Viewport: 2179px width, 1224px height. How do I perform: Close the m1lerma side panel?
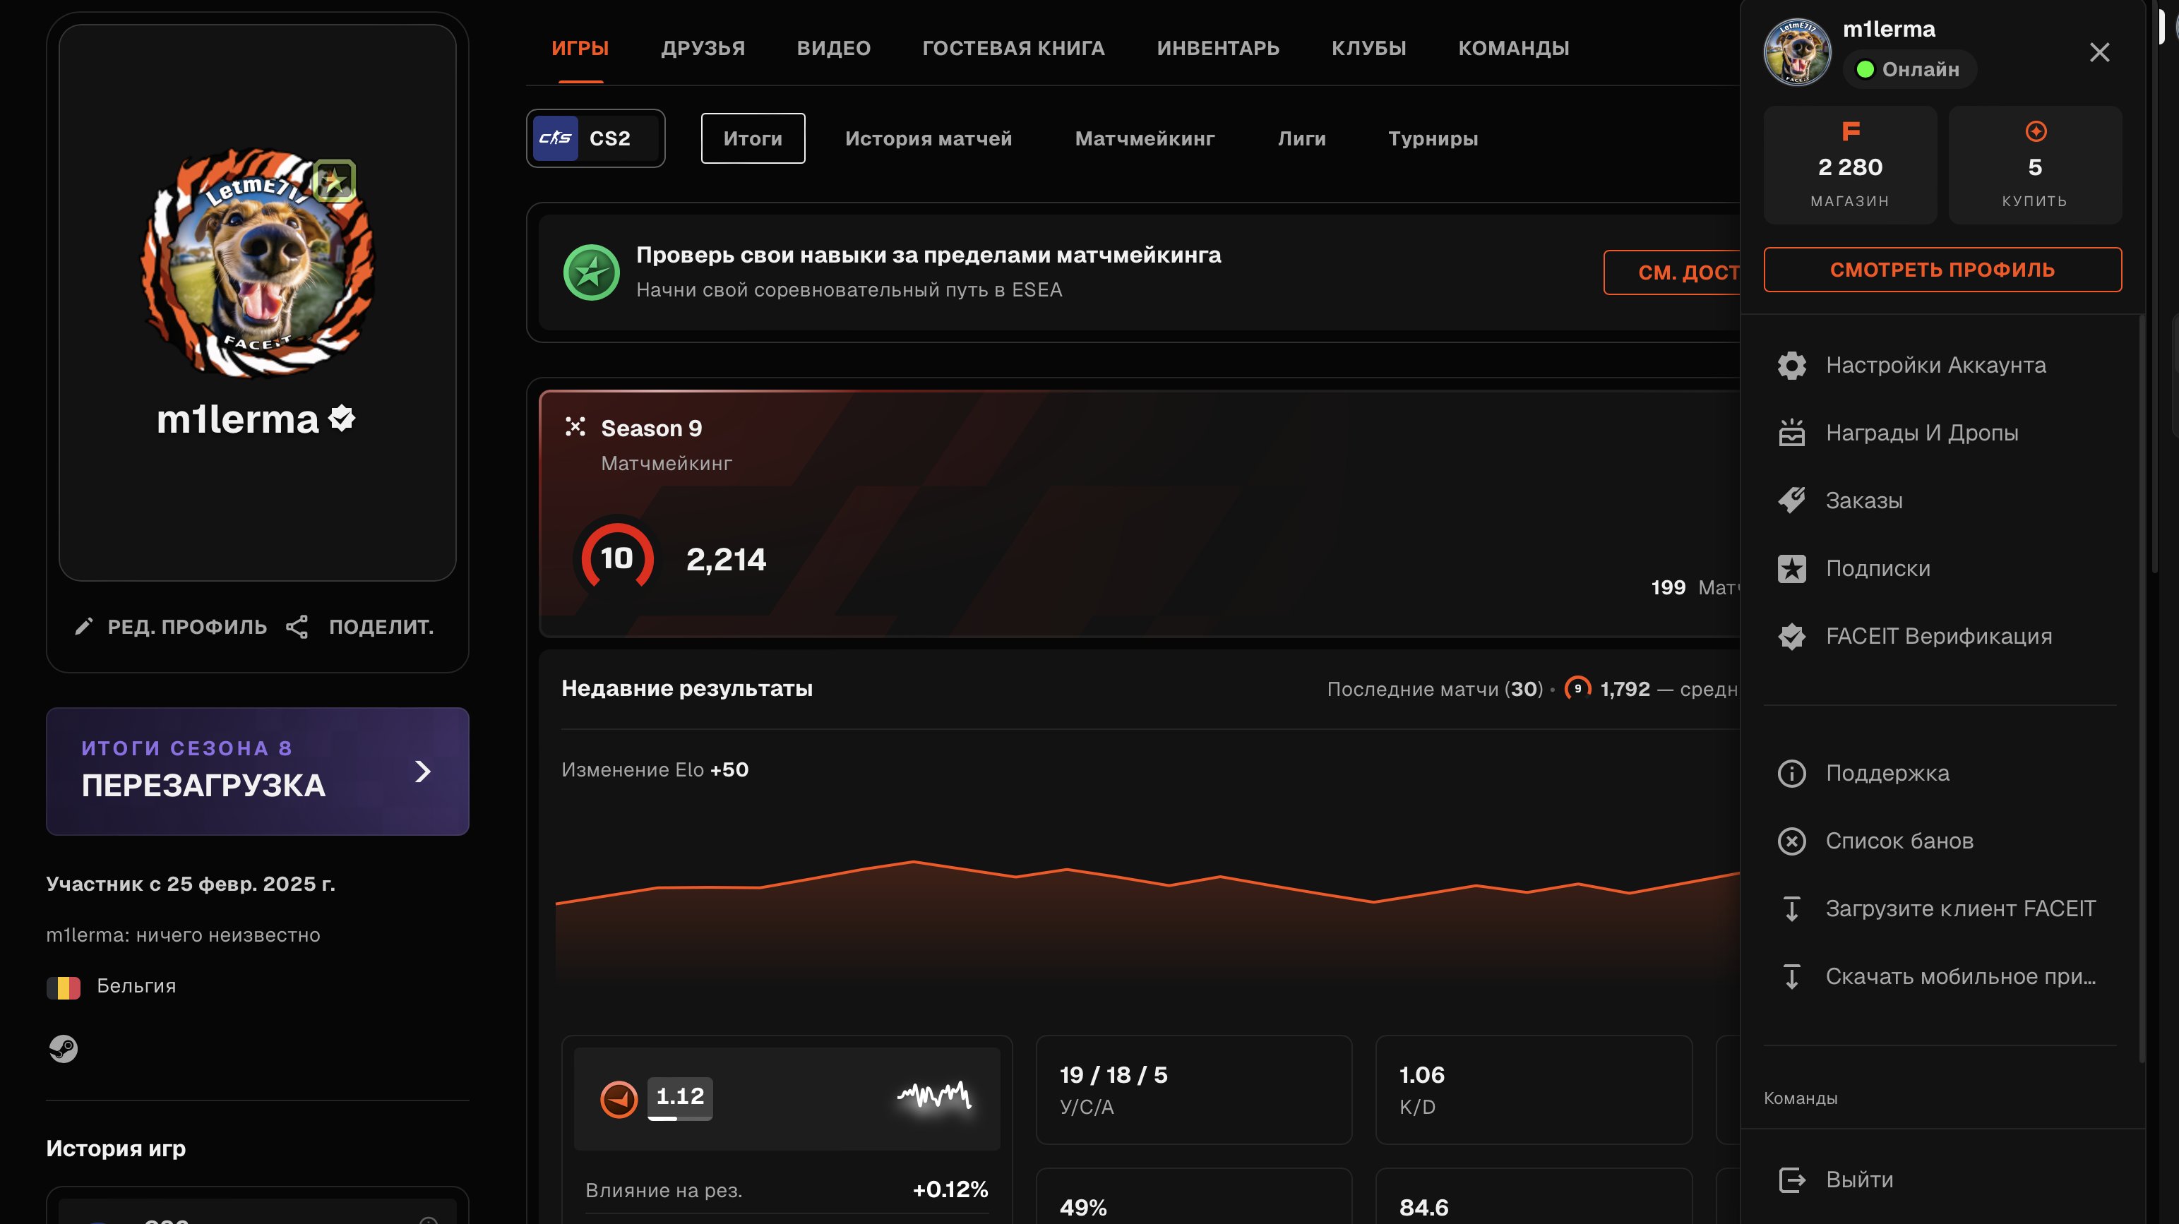coord(2099,52)
